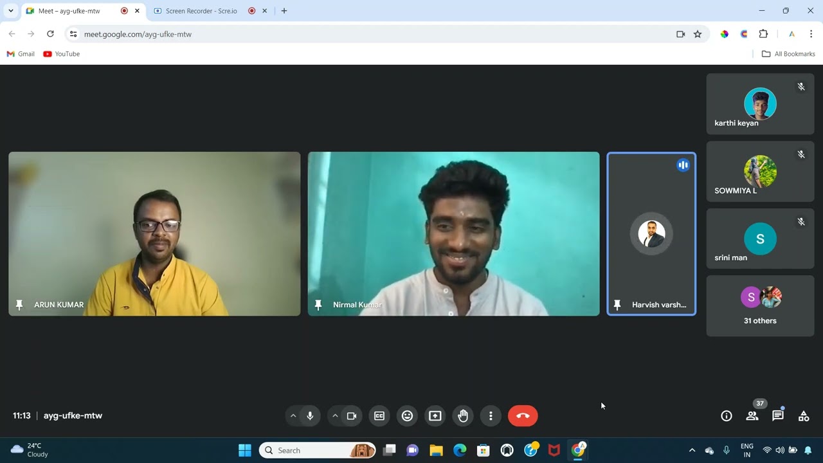The width and height of the screenshot is (823, 463).
Task: Expand audio settings chevron beside microphone
Action: coord(293,416)
